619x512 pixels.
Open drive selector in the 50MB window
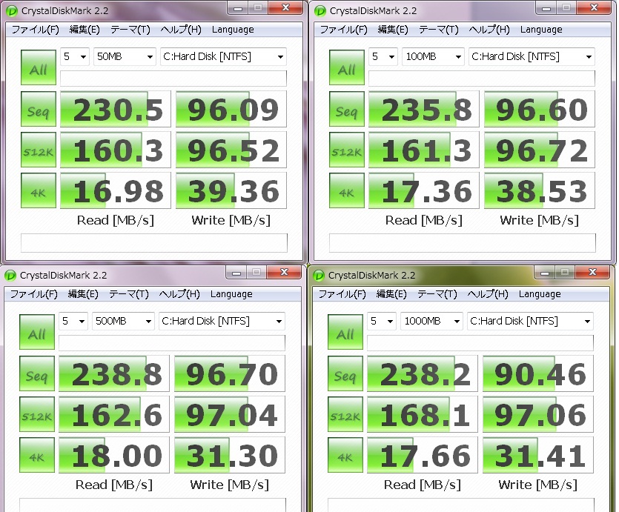click(223, 57)
